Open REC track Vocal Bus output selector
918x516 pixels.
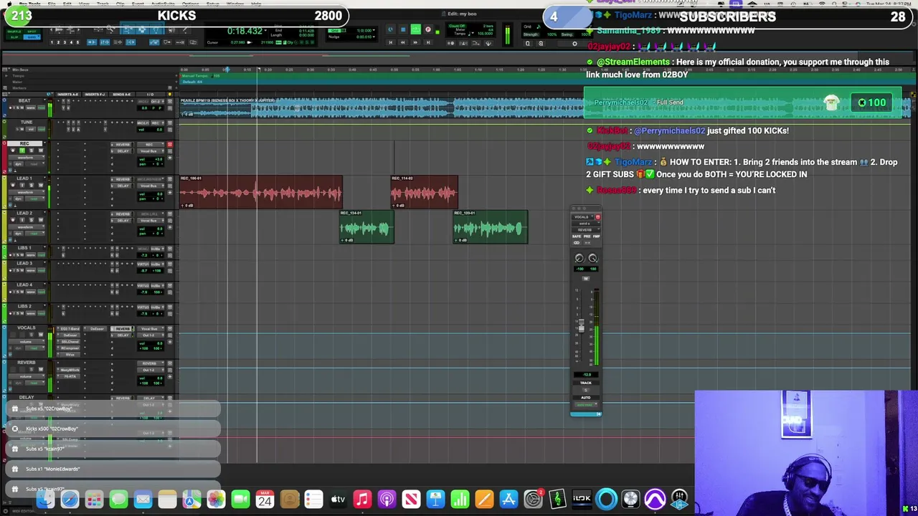tap(151, 151)
